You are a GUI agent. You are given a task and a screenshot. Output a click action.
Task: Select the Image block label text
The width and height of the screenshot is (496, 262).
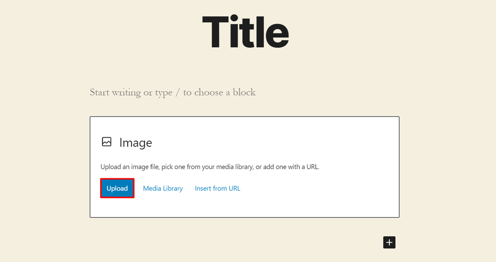point(136,143)
